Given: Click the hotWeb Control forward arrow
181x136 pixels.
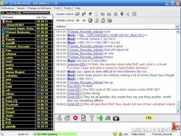Looking at the screenshot, I should (84, 20).
